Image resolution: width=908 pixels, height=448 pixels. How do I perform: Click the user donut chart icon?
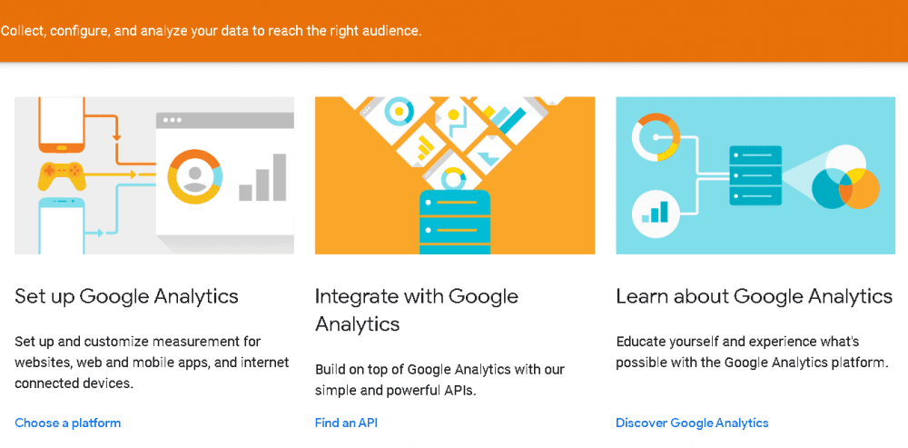[193, 174]
